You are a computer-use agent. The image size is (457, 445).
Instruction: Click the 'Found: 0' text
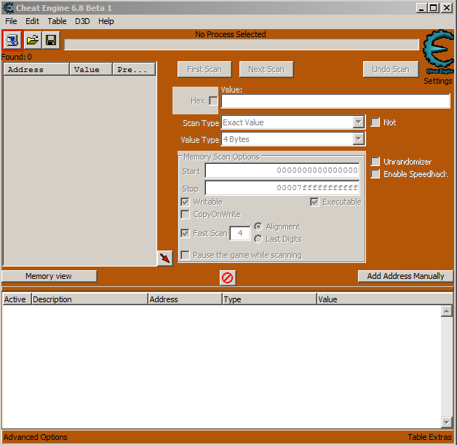click(17, 57)
